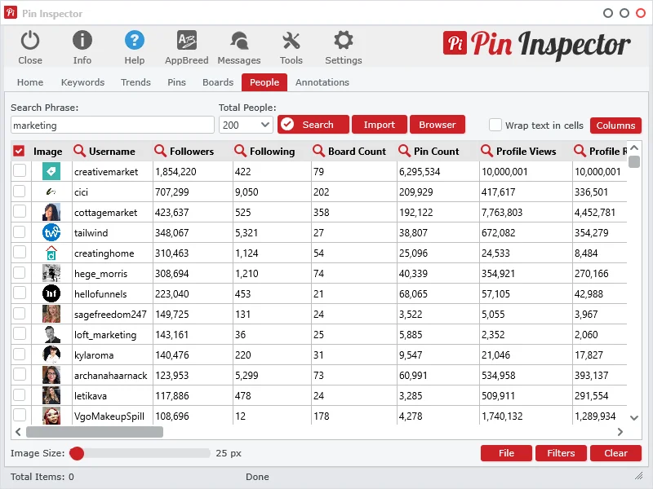The height and width of the screenshot is (489, 653).
Task: Switch to the Trends tab
Action: click(x=135, y=82)
